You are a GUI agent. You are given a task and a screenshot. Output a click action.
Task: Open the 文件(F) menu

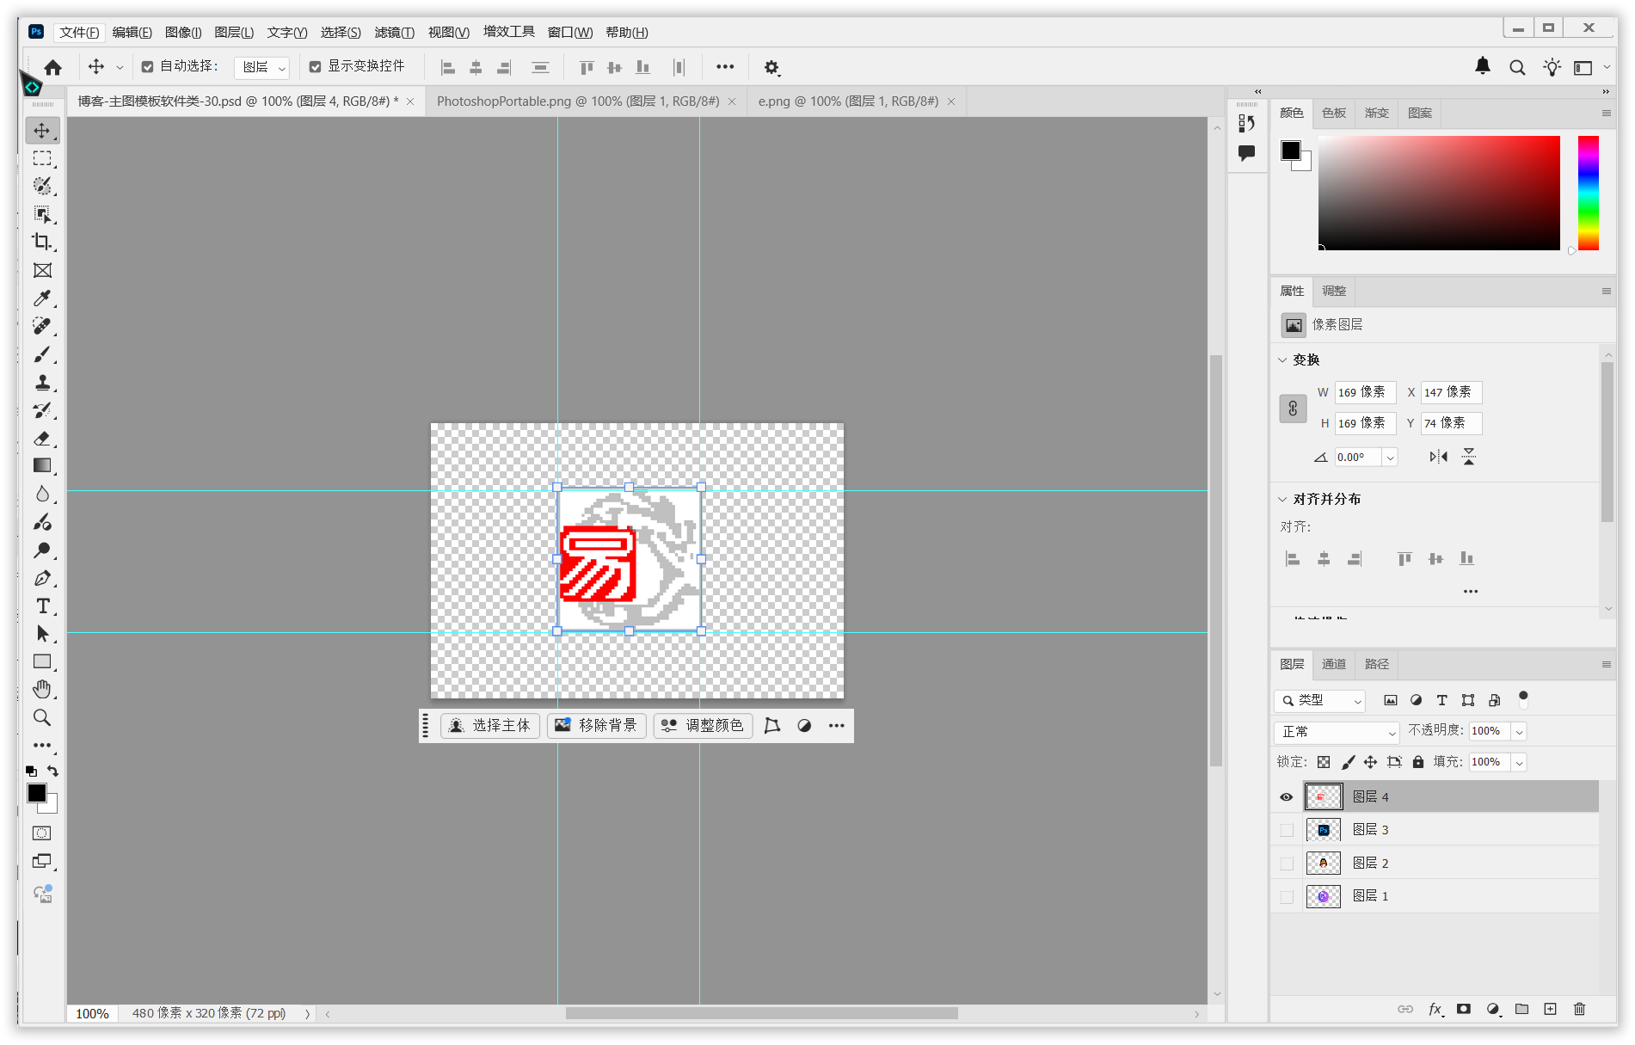click(x=79, y=33)
